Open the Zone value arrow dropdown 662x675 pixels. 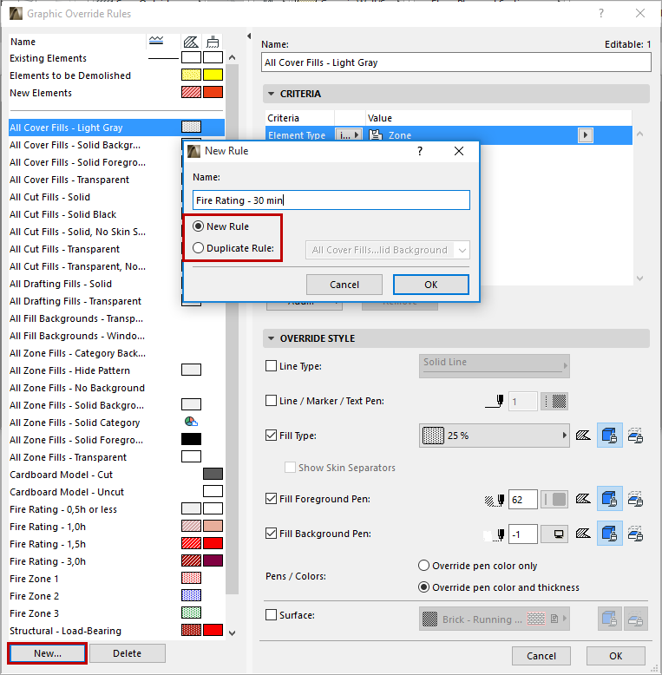pyautogui.click(x=586, y=135)
